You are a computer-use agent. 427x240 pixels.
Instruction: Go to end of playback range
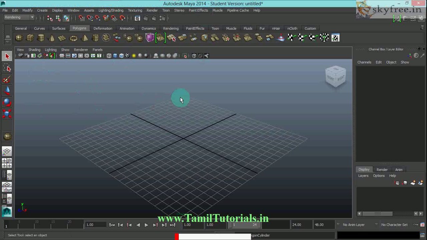pyautogui.click(x=172, y=225)
